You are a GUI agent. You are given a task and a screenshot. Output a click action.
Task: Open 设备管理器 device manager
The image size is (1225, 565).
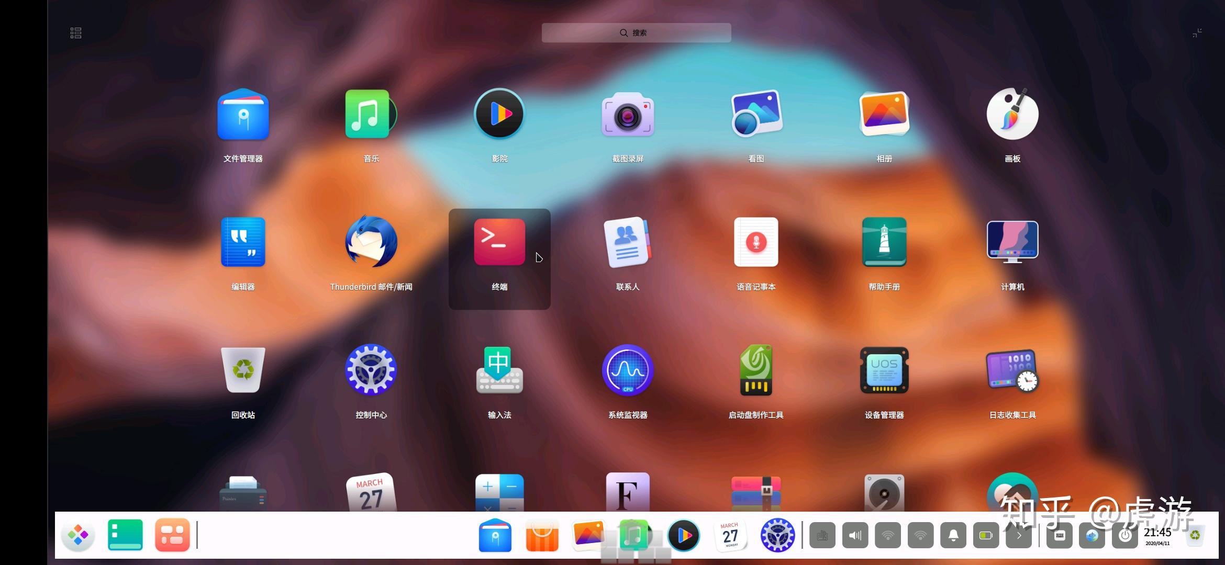pyautogui.click(x=884, y=371)
